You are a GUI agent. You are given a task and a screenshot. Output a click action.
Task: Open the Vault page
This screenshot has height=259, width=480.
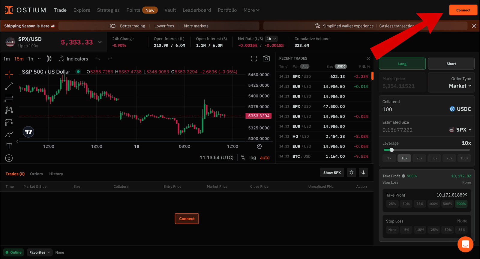coord(170,10)
